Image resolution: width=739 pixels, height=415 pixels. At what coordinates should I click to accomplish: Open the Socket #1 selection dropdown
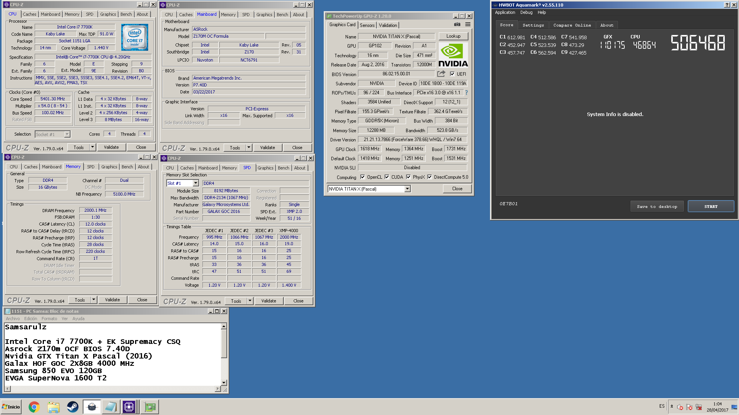67,134
